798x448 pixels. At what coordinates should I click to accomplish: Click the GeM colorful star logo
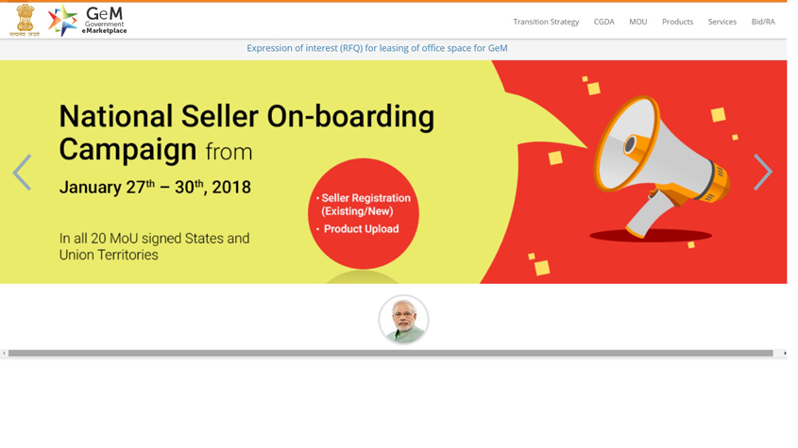[62, 21]
